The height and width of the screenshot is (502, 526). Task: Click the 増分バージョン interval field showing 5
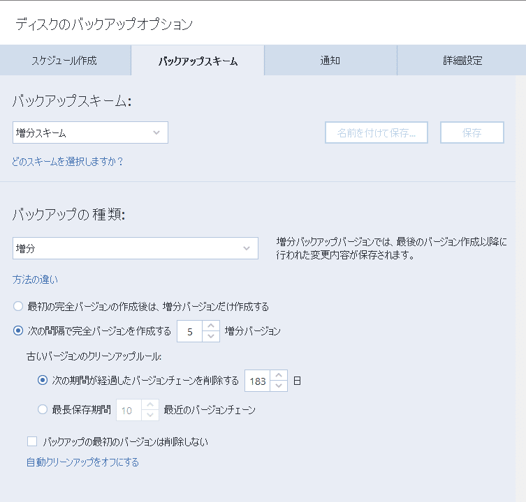tap(189, 331)
